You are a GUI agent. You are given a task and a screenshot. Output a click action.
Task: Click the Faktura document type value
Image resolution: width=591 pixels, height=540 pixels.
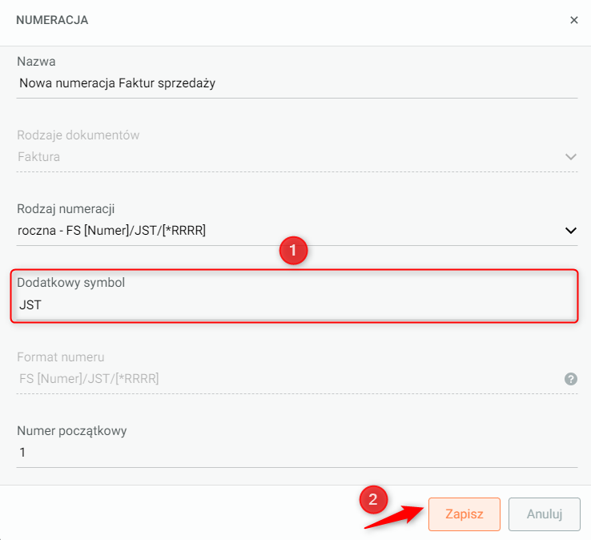tap(39, 157)
